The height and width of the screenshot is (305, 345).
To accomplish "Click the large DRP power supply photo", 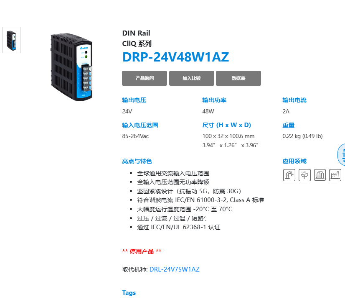I will pos(71,67).
